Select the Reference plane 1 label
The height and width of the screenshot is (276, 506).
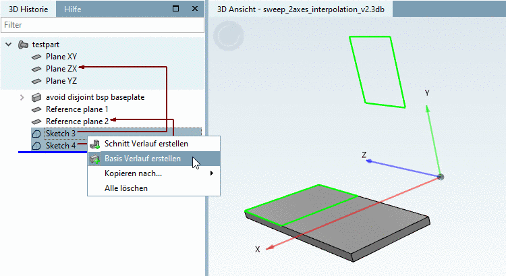tap(77, 109)
